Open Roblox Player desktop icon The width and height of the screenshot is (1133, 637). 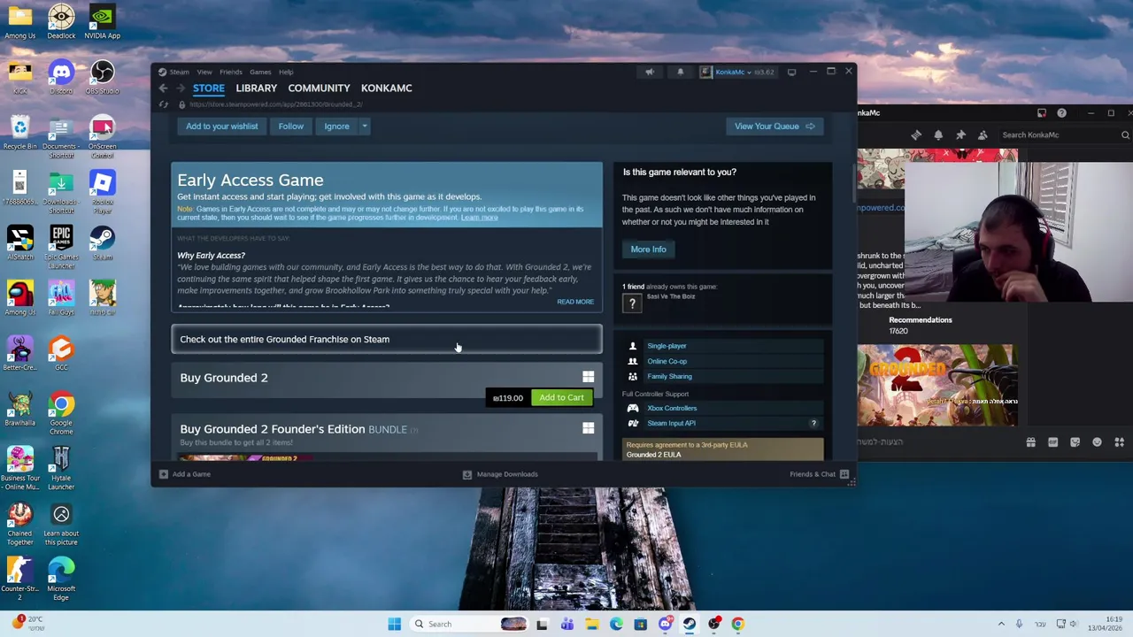(x=102, y=192)
